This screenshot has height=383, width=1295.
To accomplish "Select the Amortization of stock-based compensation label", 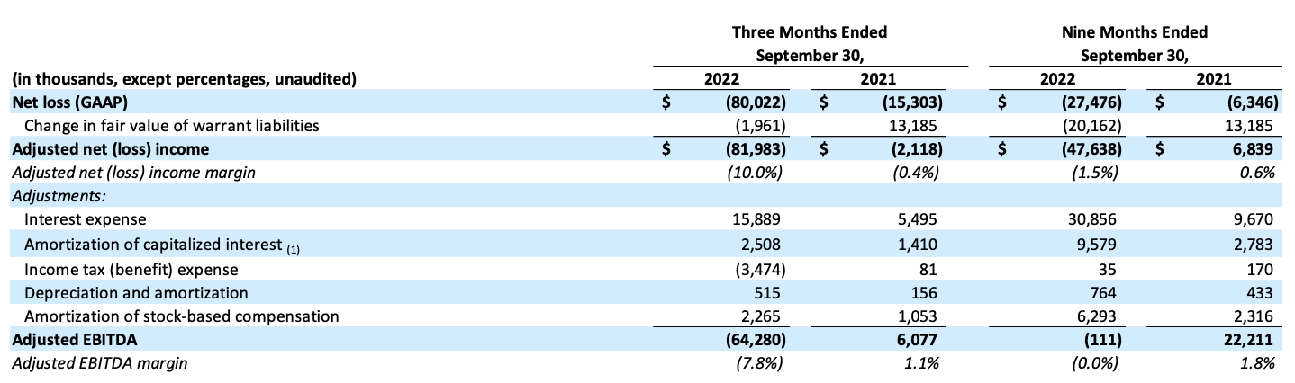I will coord(181,316).
